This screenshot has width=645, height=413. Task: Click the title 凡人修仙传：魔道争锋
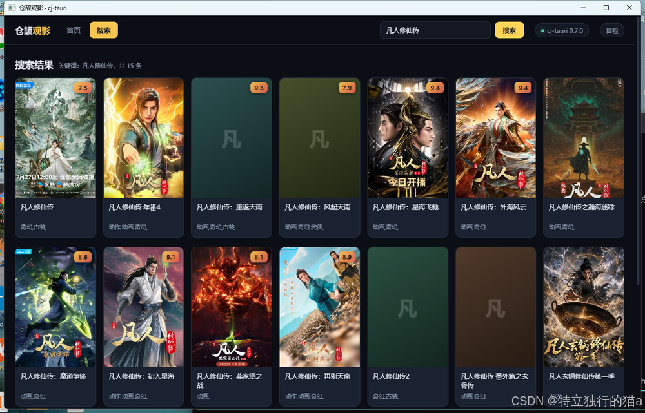(x=54, y=377)
